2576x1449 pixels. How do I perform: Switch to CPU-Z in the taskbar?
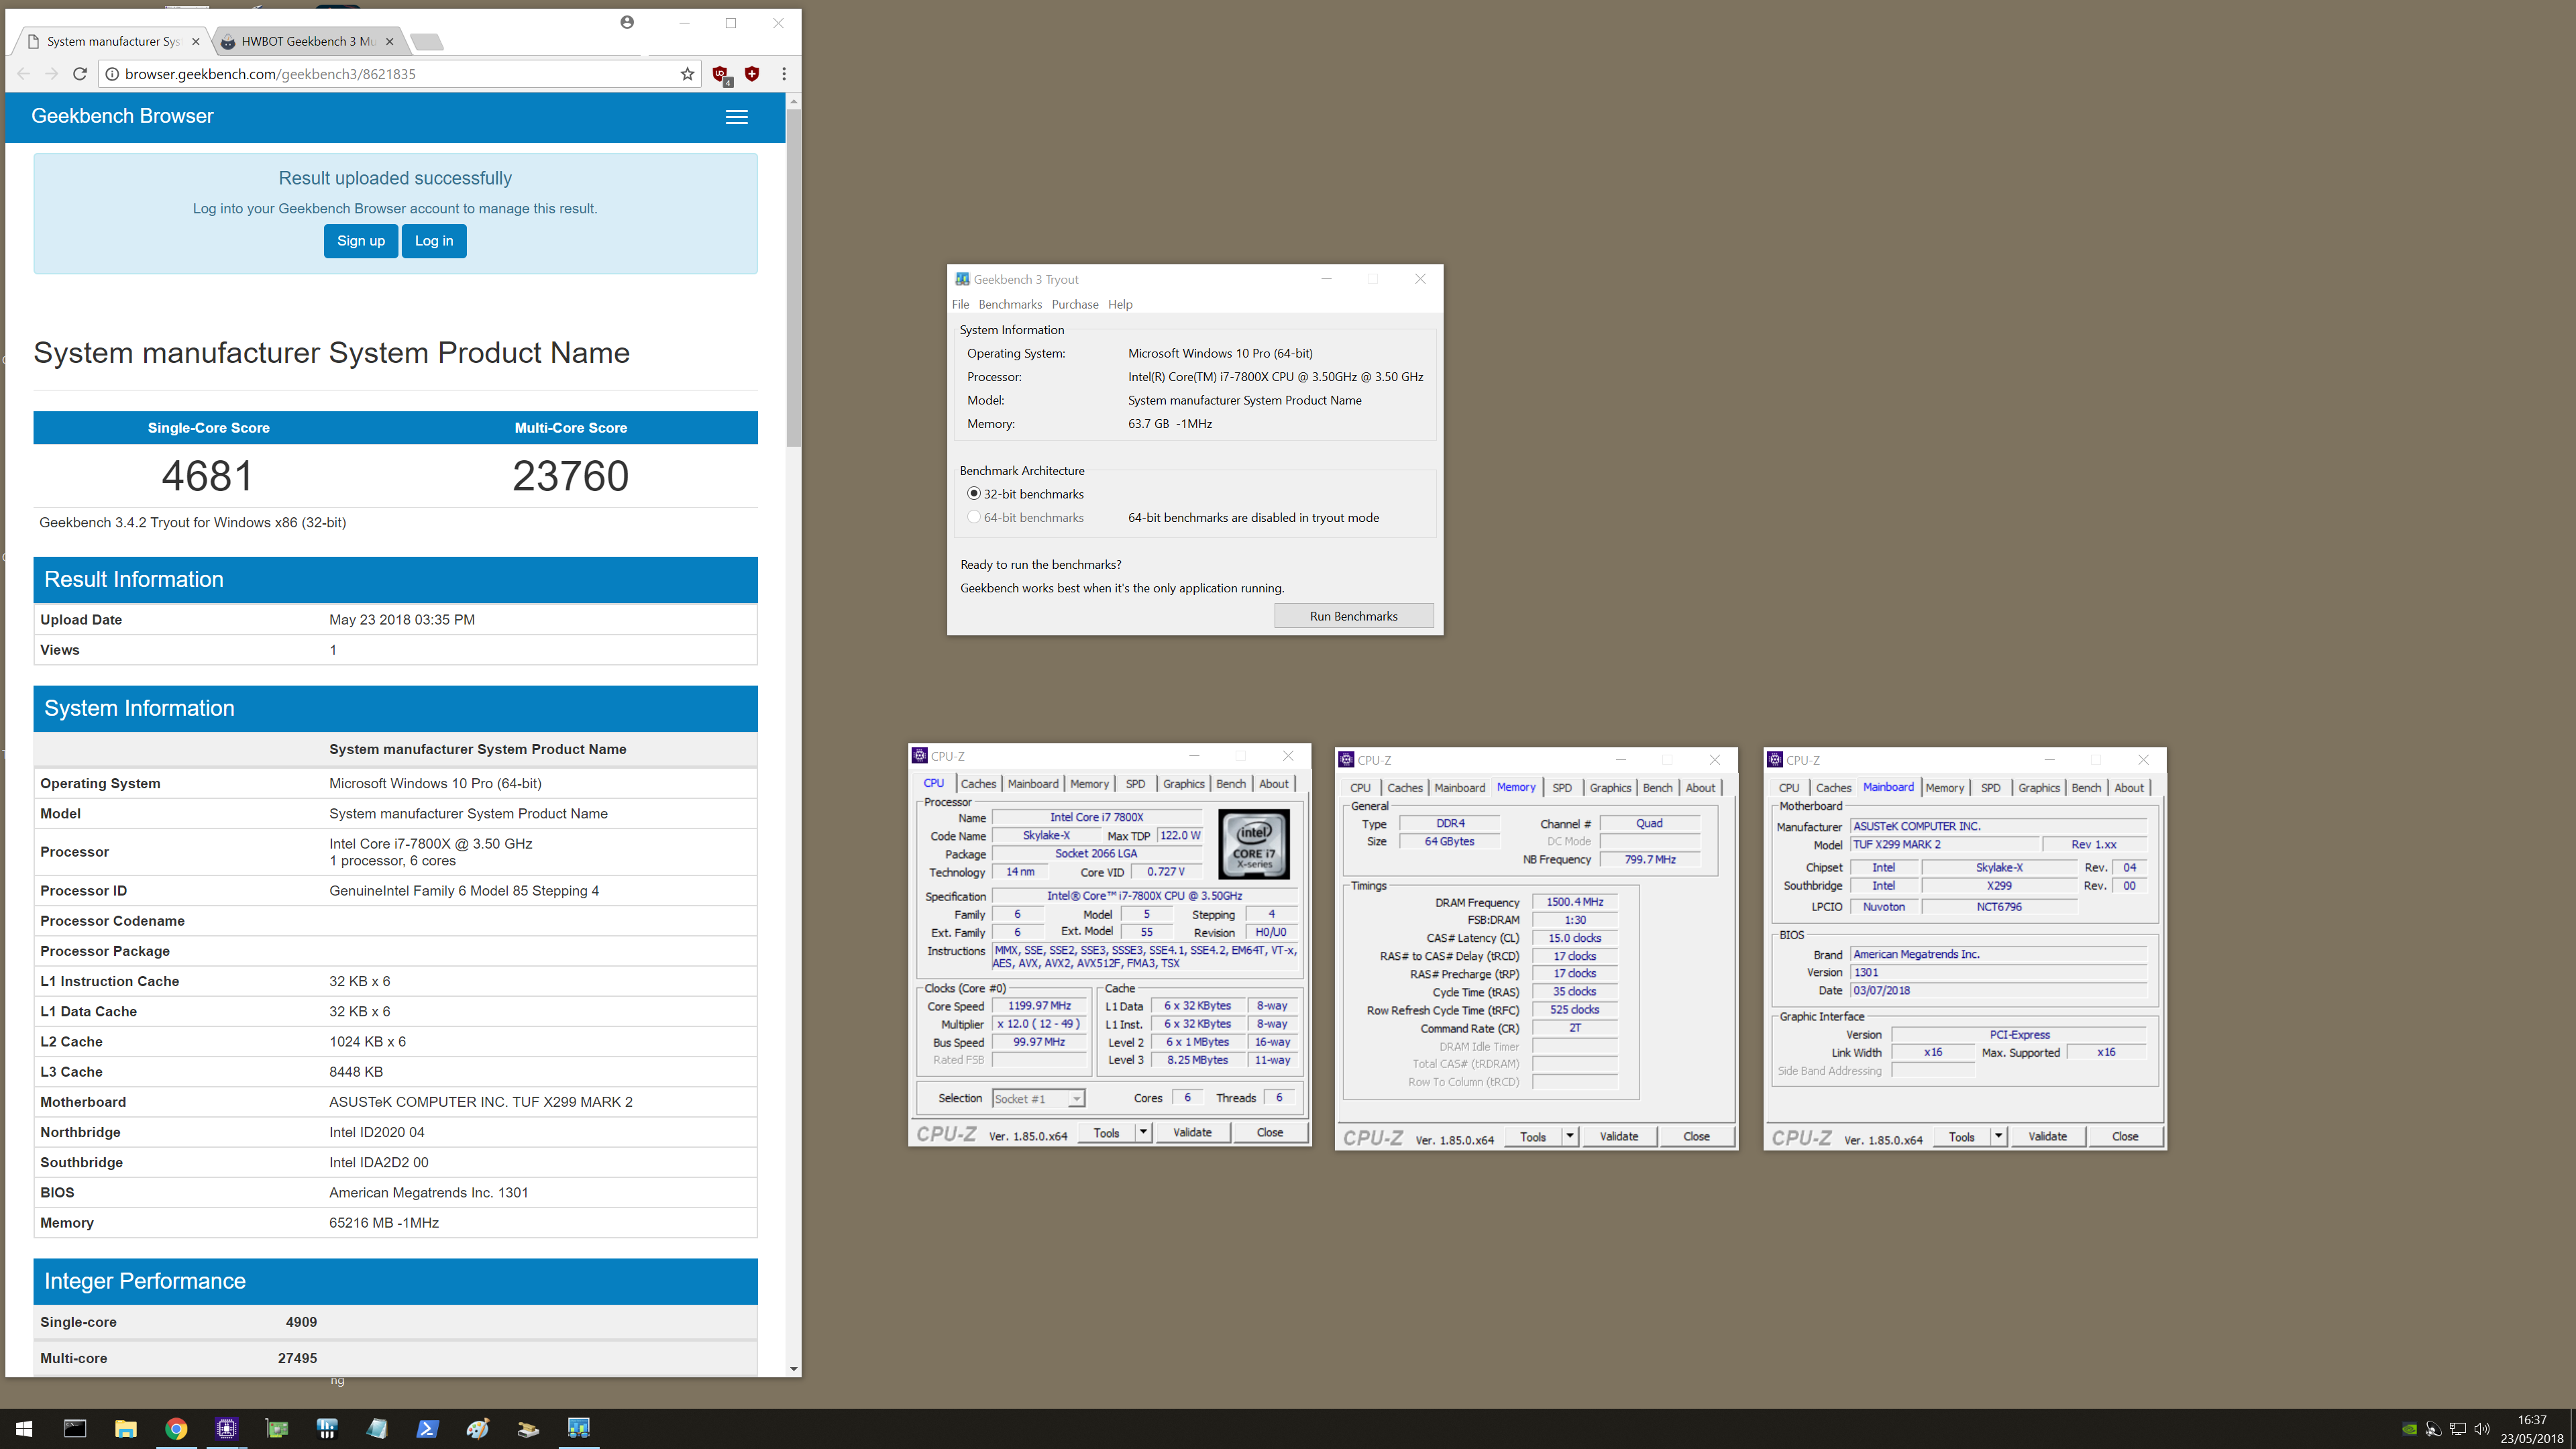pos(226,1428)
